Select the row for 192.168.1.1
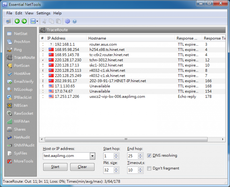The height and width of the screenshot is (187, 230). [132, 44]
